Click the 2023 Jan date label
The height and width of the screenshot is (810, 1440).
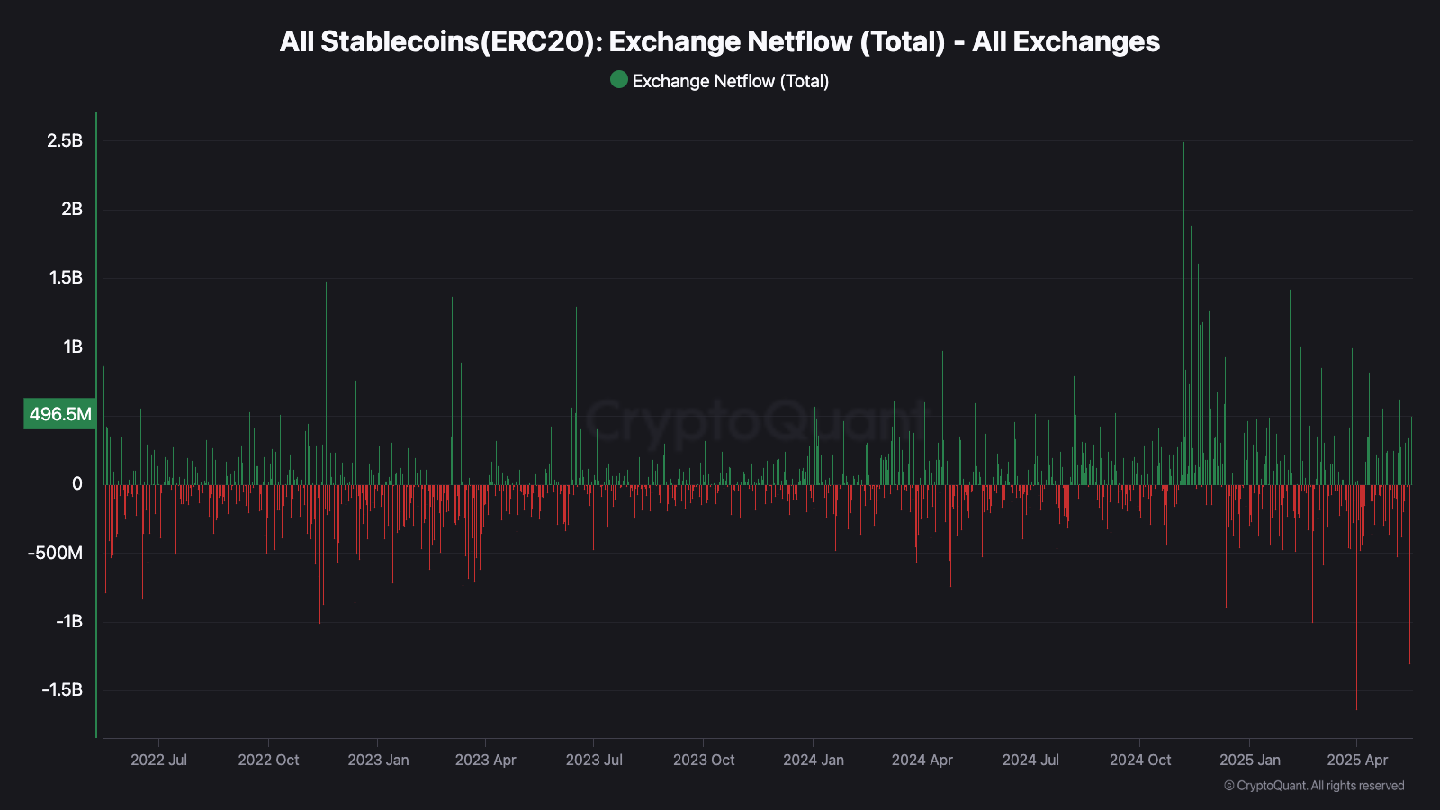[378, 760]
